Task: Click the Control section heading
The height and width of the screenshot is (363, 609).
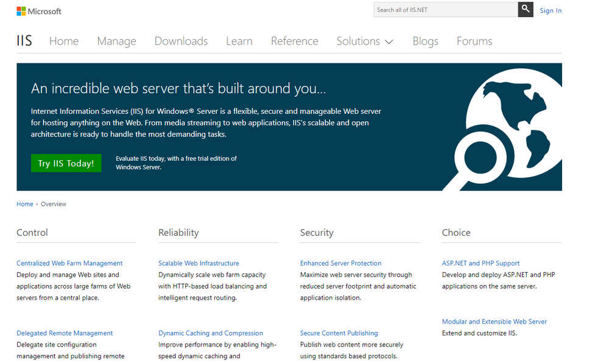Action: tap(32, 233)
